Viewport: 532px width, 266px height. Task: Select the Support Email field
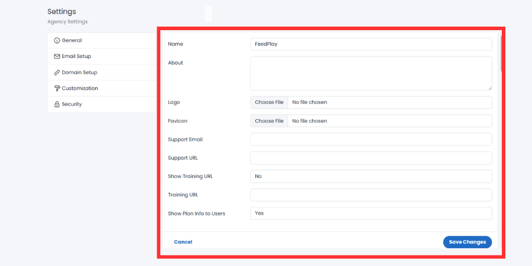(371, 140)
